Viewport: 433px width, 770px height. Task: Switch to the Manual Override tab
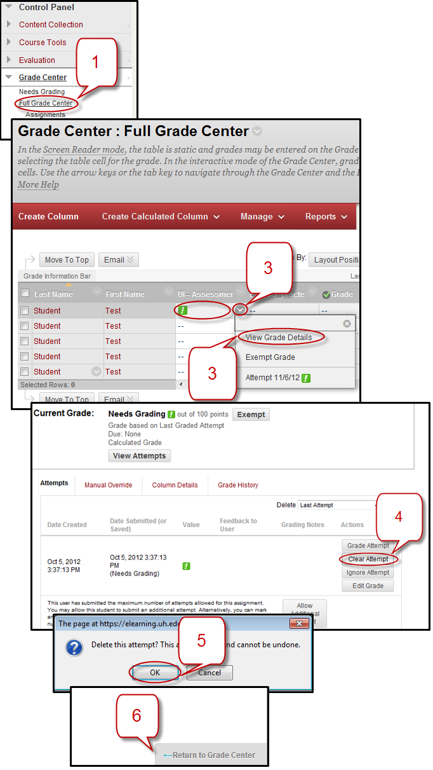[x=108, y=485]
